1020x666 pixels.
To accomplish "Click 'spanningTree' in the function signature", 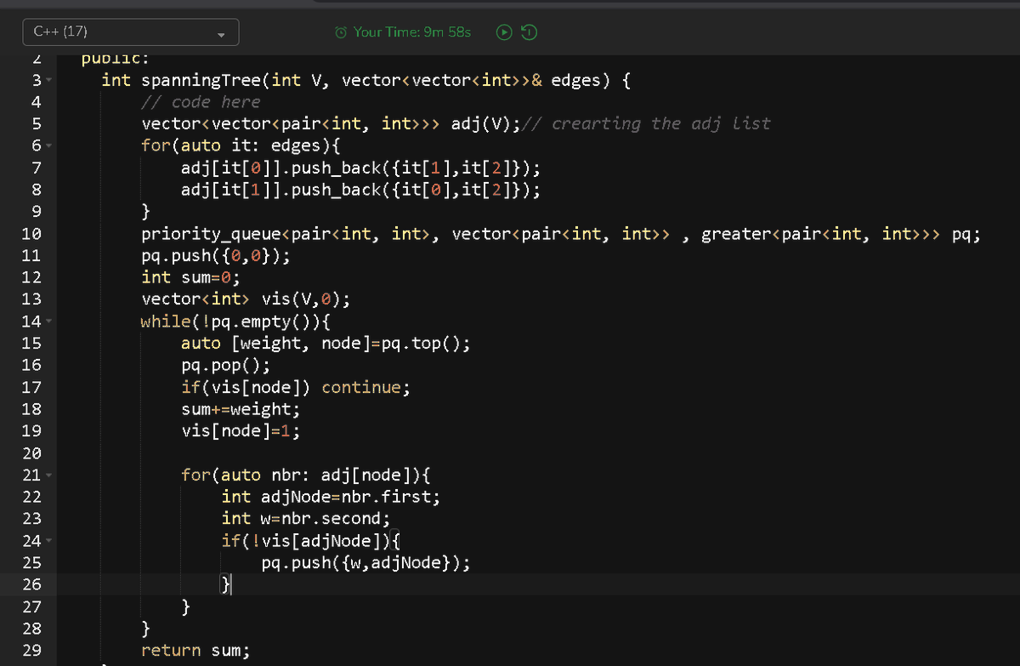I will coord(201,81).
